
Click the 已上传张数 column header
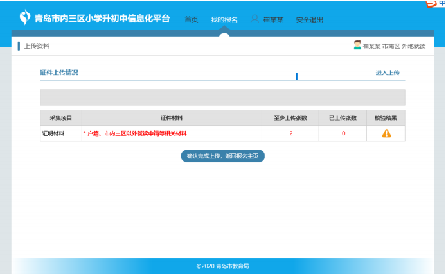[x=343, y=118]
